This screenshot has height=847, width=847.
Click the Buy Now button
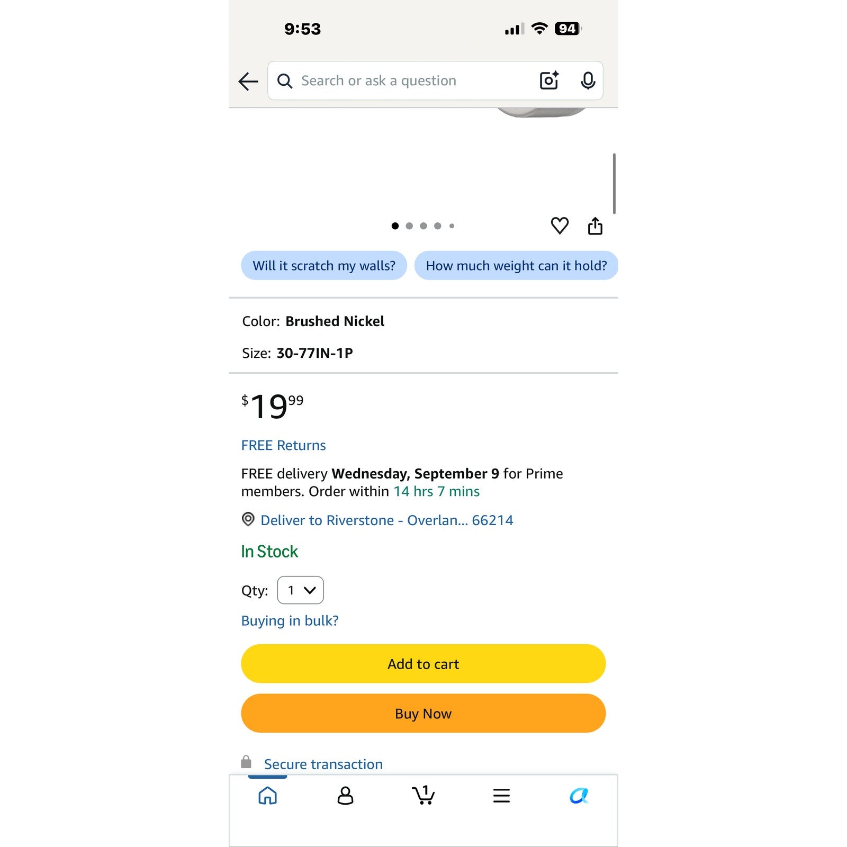[x=423, y=714]
